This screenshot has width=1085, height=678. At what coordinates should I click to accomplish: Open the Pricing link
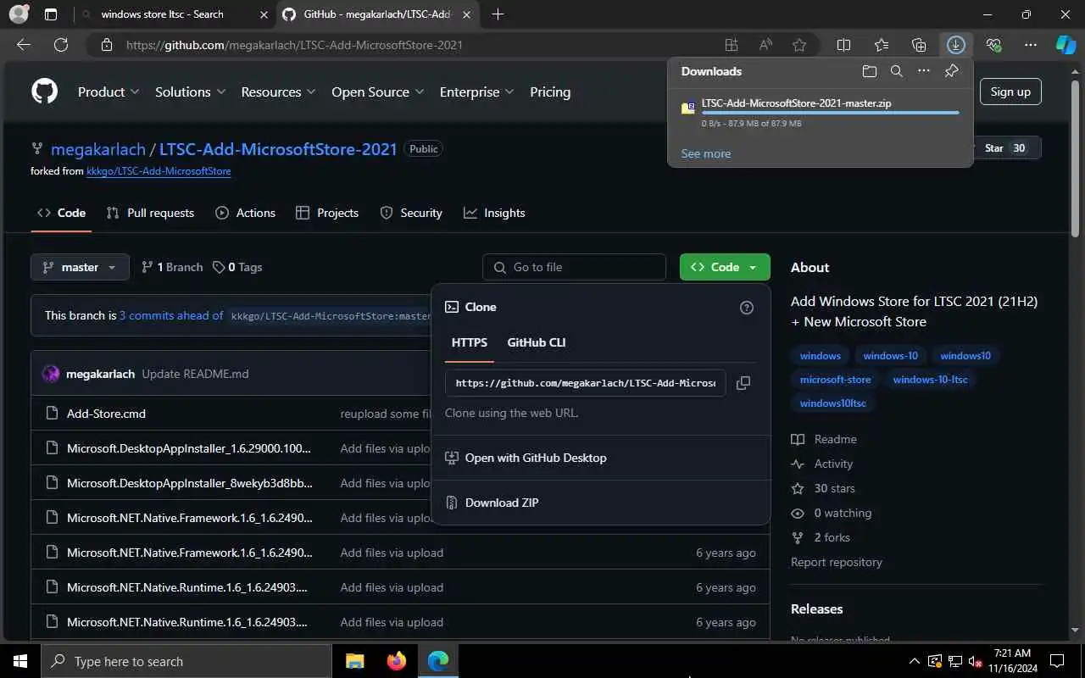point(550,92)
